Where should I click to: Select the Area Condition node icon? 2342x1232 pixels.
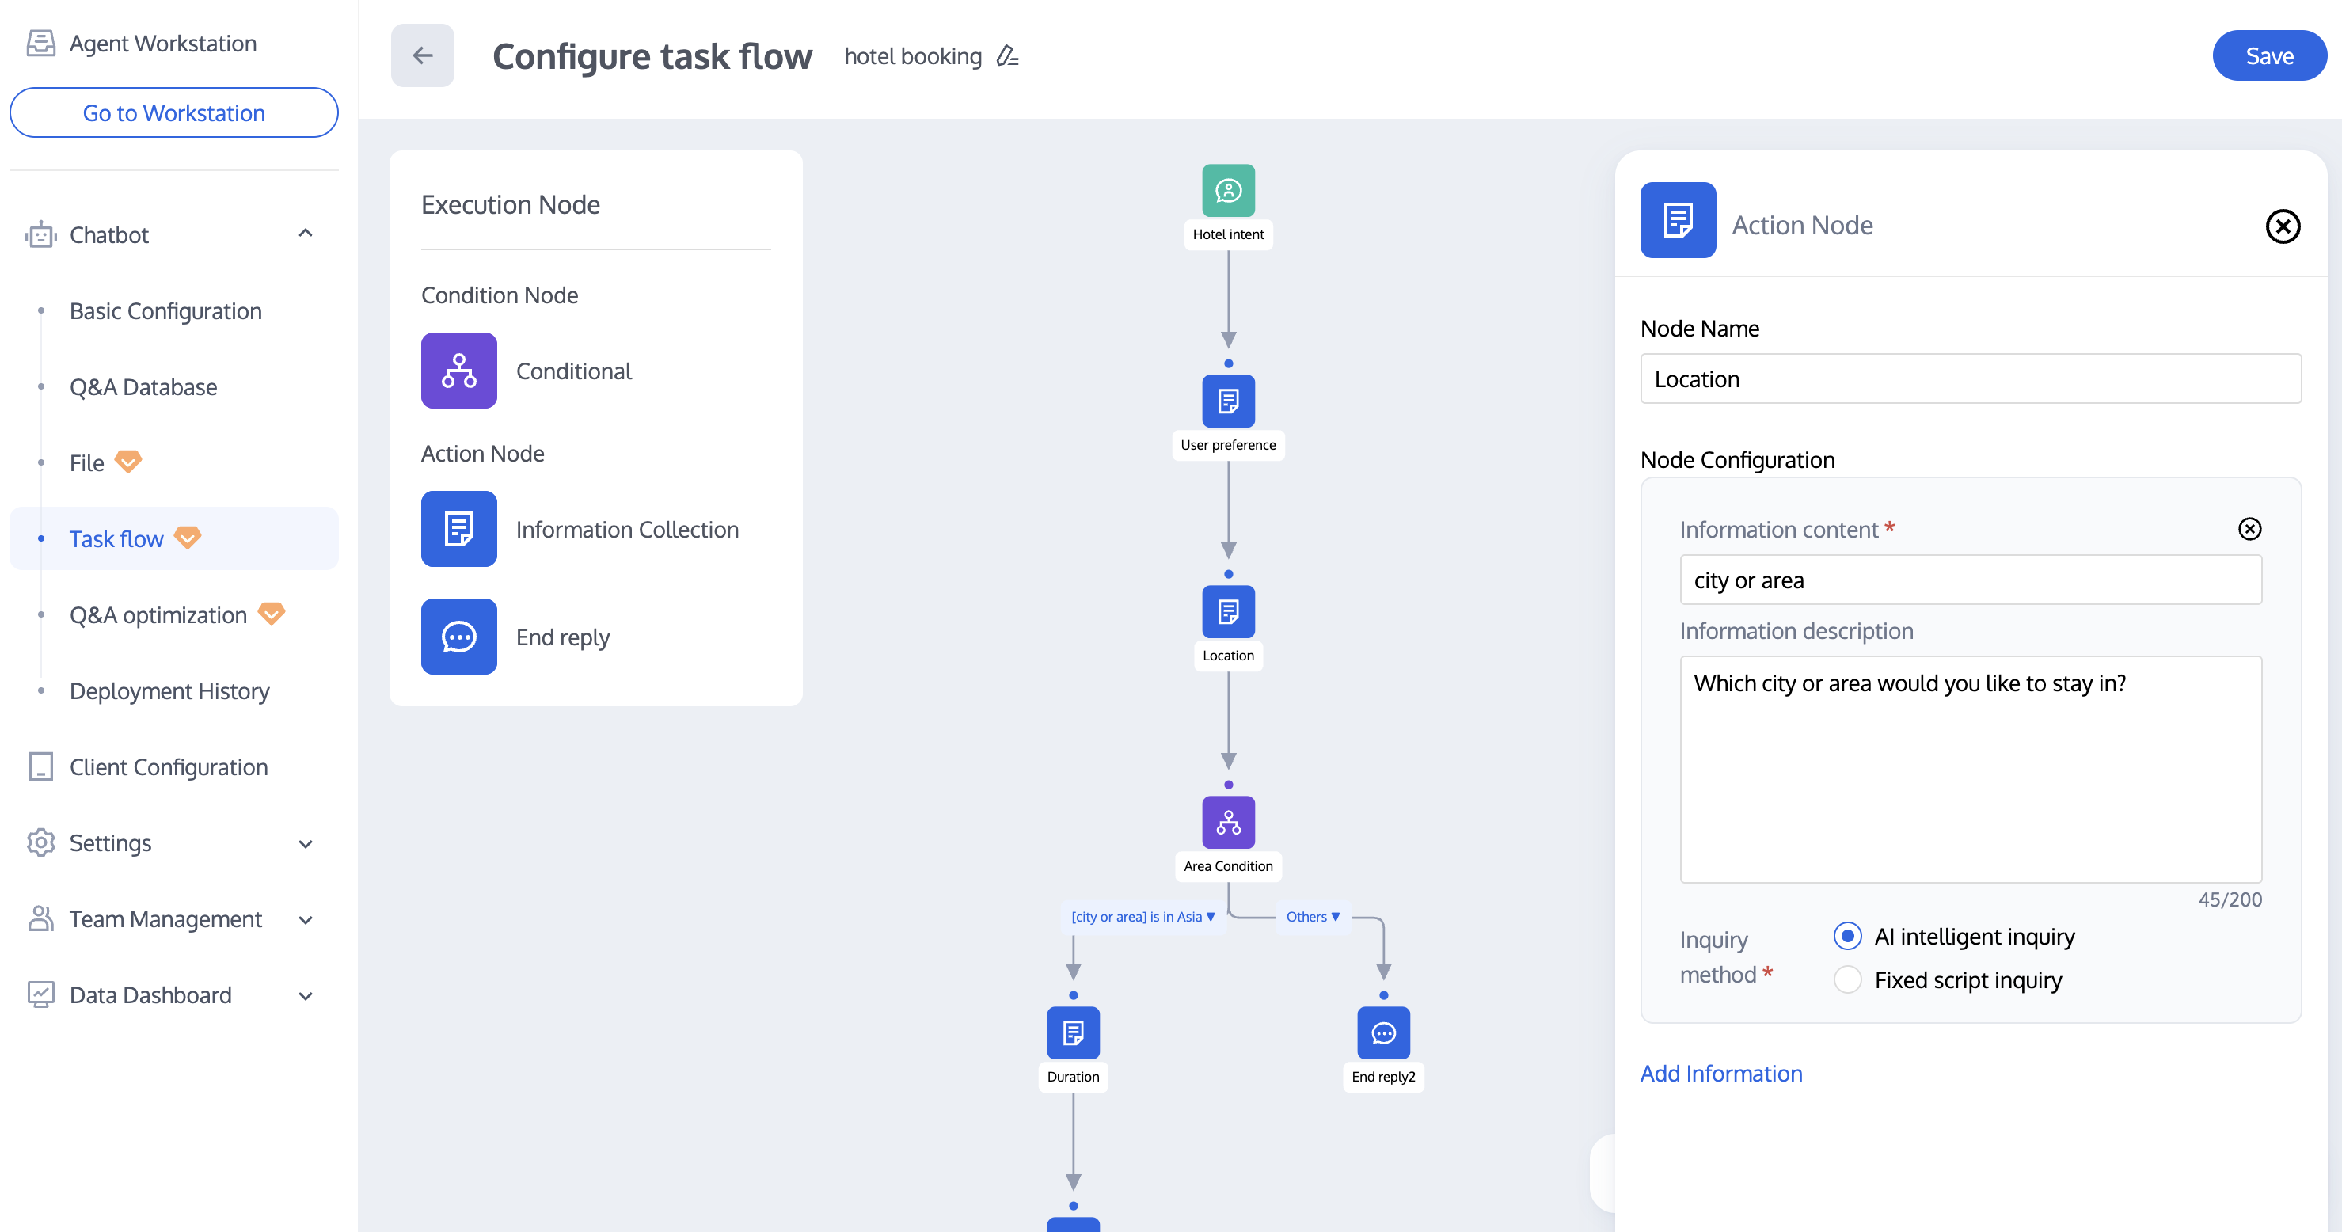tap(1227, 822)
